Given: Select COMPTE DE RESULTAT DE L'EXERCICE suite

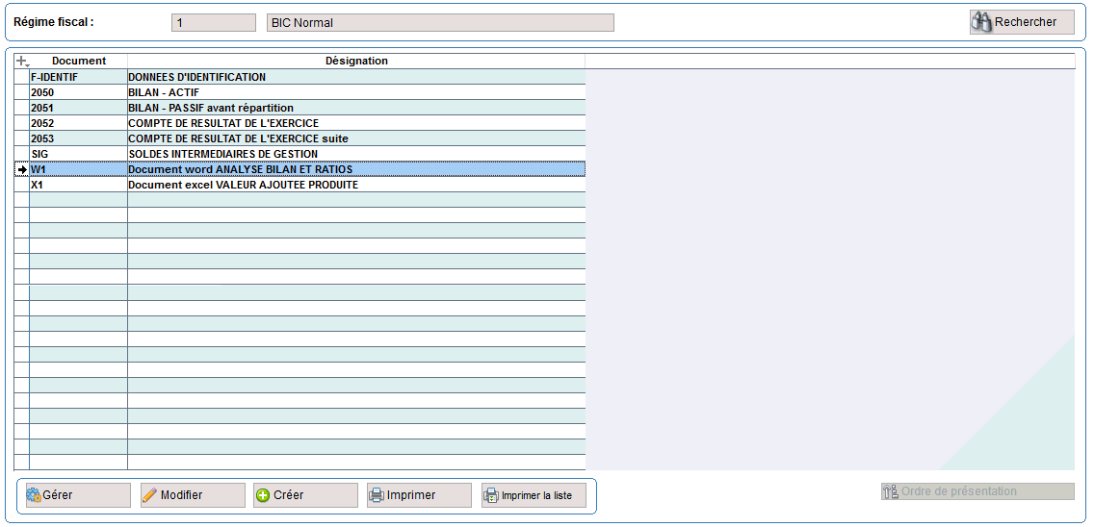Looking at the screenshot, I should 356,138.
